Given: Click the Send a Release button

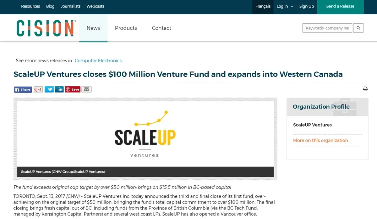Looking at the screenshot, I should click(340, 7).
